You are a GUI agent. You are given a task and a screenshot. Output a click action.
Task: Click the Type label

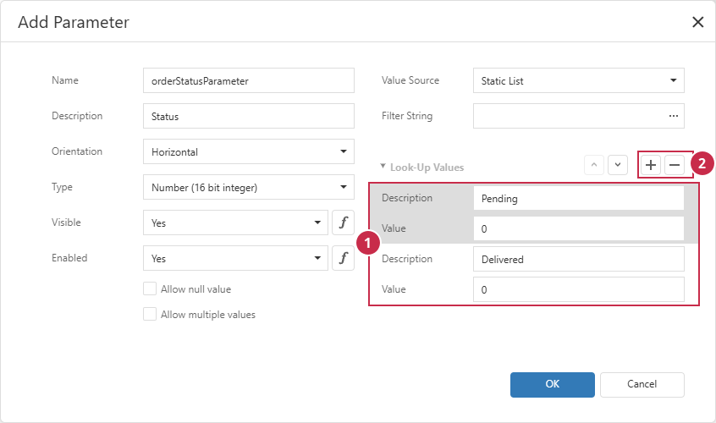pyautogui.click(x=62, y=187)
